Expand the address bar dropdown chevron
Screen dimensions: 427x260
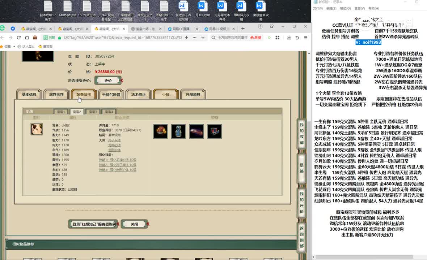point(203,38)
